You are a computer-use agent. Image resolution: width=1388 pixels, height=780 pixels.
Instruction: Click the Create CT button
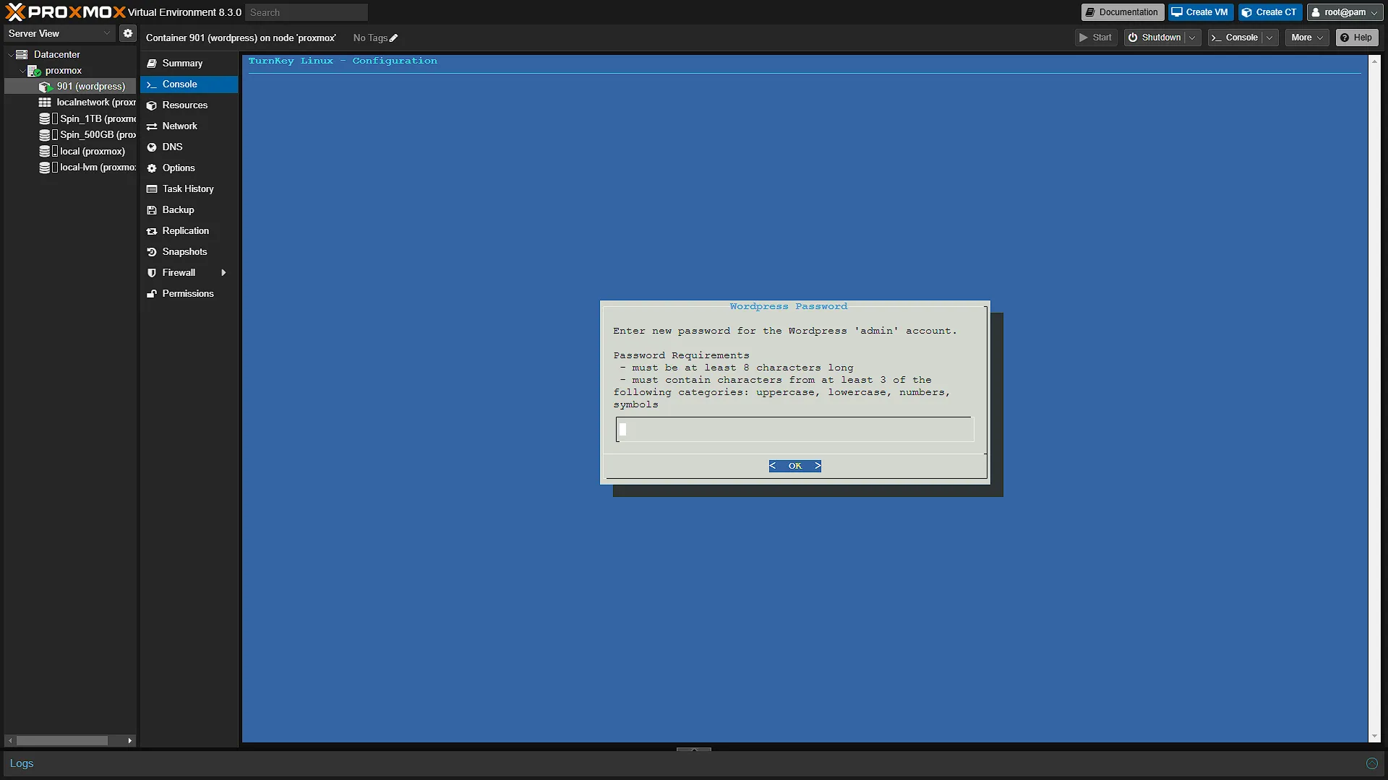click(x=1270, y=12)
